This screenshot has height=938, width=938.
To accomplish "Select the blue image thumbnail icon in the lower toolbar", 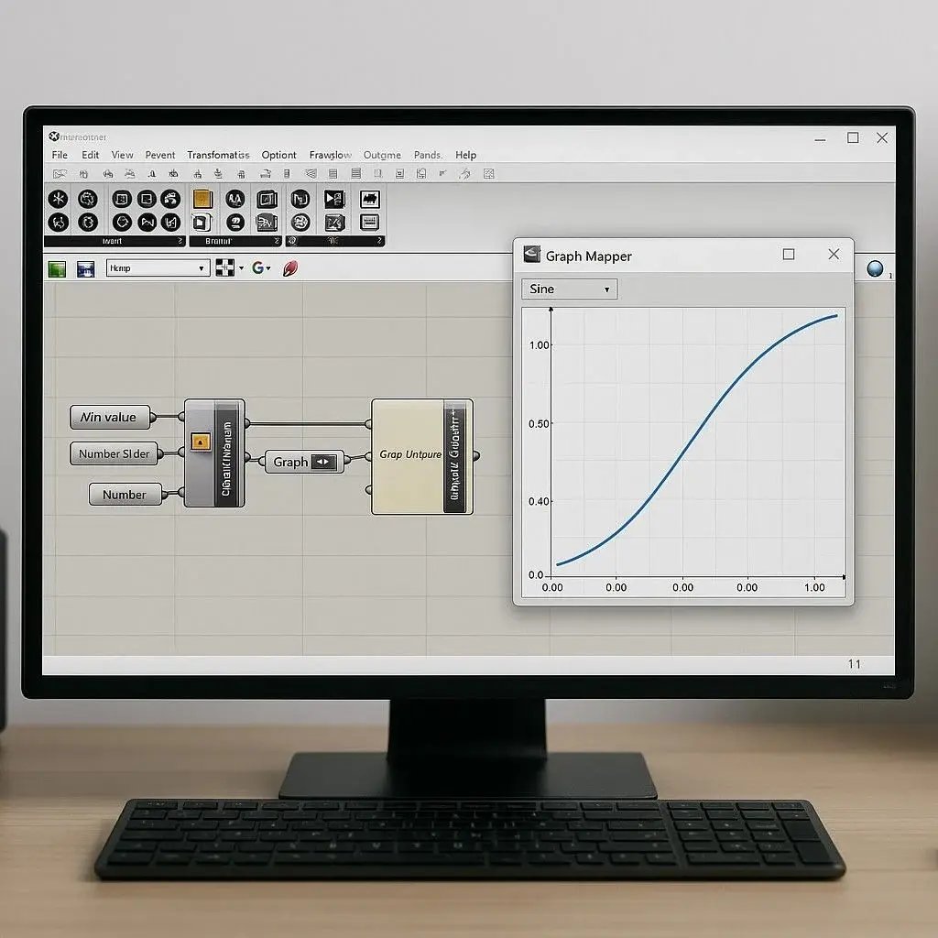I will (x=85, y=267).
